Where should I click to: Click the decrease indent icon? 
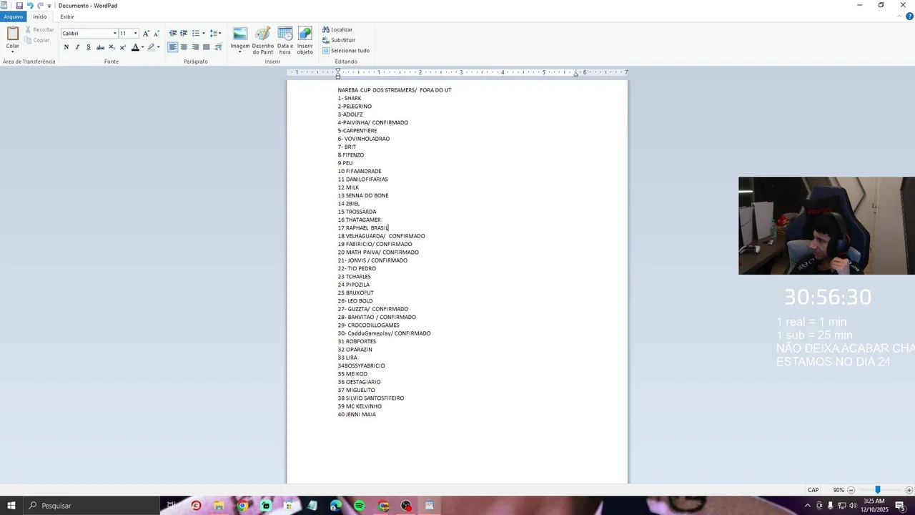point(173,33)
